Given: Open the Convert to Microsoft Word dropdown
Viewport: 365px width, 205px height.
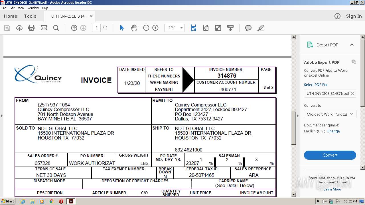Looking at the screenshot, I should (x=330, y=114).
